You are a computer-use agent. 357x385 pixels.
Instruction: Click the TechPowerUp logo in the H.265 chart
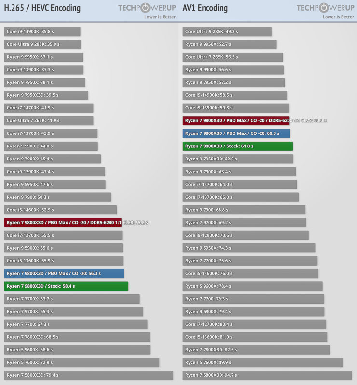pos(147,8)
